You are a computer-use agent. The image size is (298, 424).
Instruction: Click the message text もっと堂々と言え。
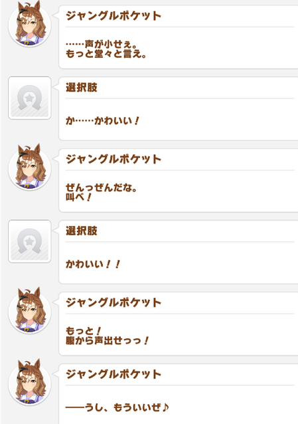pos(106,54)
